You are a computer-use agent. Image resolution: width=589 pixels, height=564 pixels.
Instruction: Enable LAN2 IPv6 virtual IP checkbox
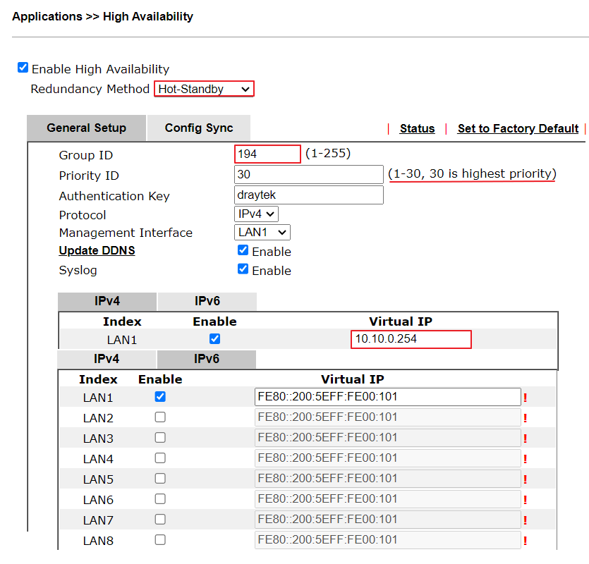[160, 417]
